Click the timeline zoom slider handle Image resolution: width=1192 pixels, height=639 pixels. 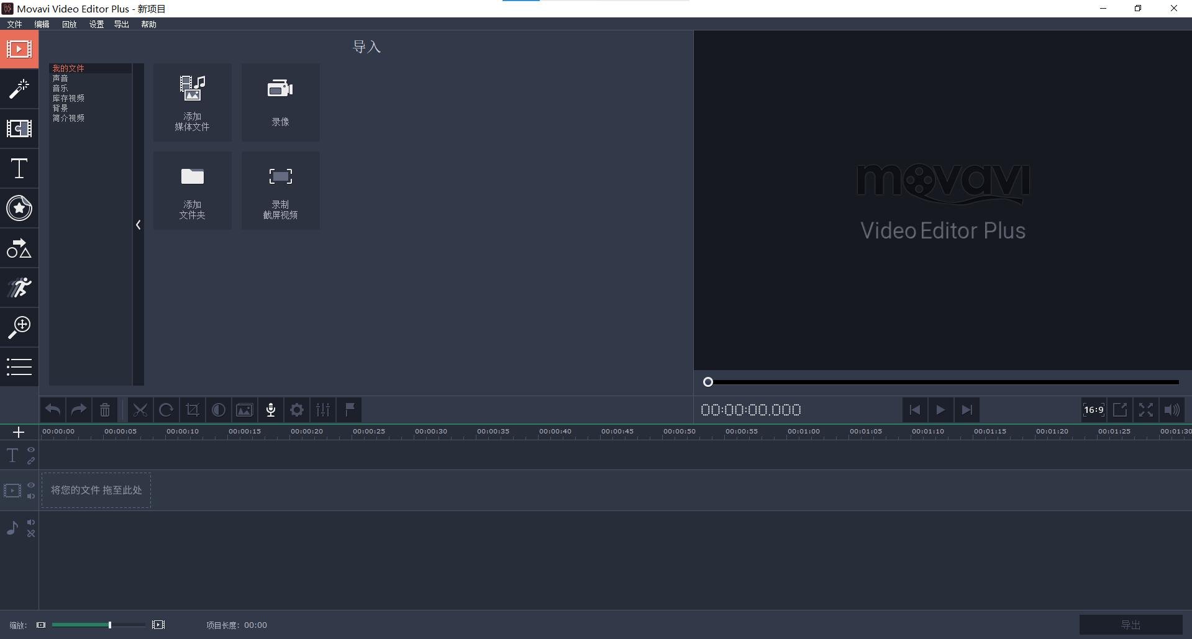(x=110, y=625)
